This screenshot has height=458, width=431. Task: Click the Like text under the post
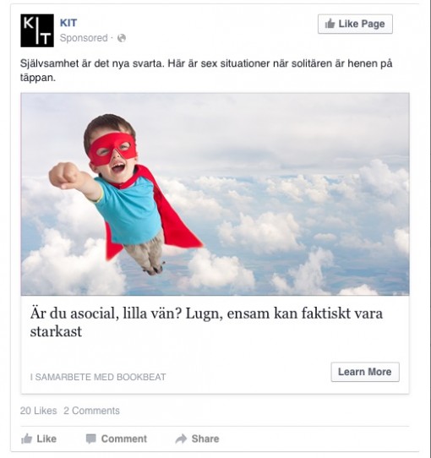click(x=46, y=439)
